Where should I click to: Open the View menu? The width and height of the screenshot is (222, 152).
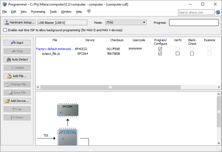point(24,12)
